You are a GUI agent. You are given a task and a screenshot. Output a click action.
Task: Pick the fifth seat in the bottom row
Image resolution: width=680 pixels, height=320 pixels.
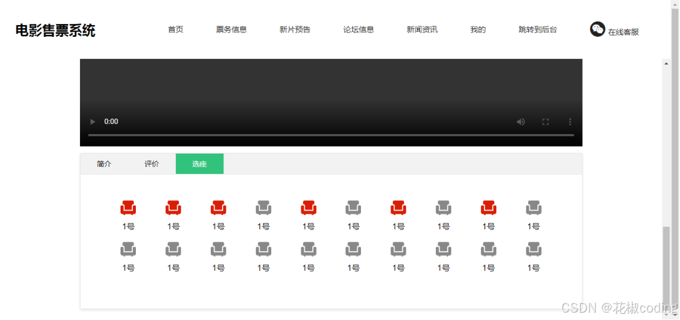point(309,249)
